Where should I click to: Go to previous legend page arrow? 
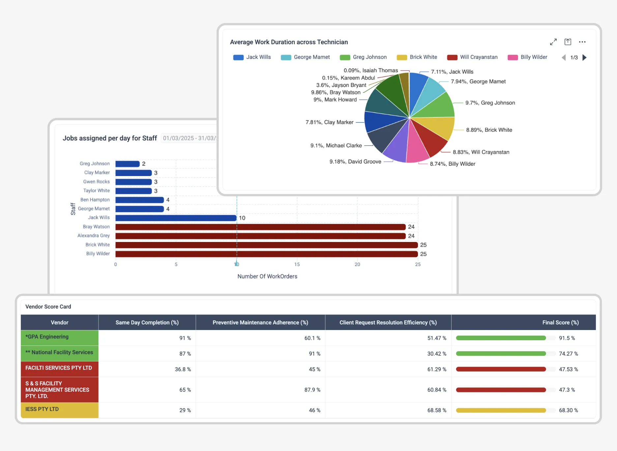click(564, 57)
